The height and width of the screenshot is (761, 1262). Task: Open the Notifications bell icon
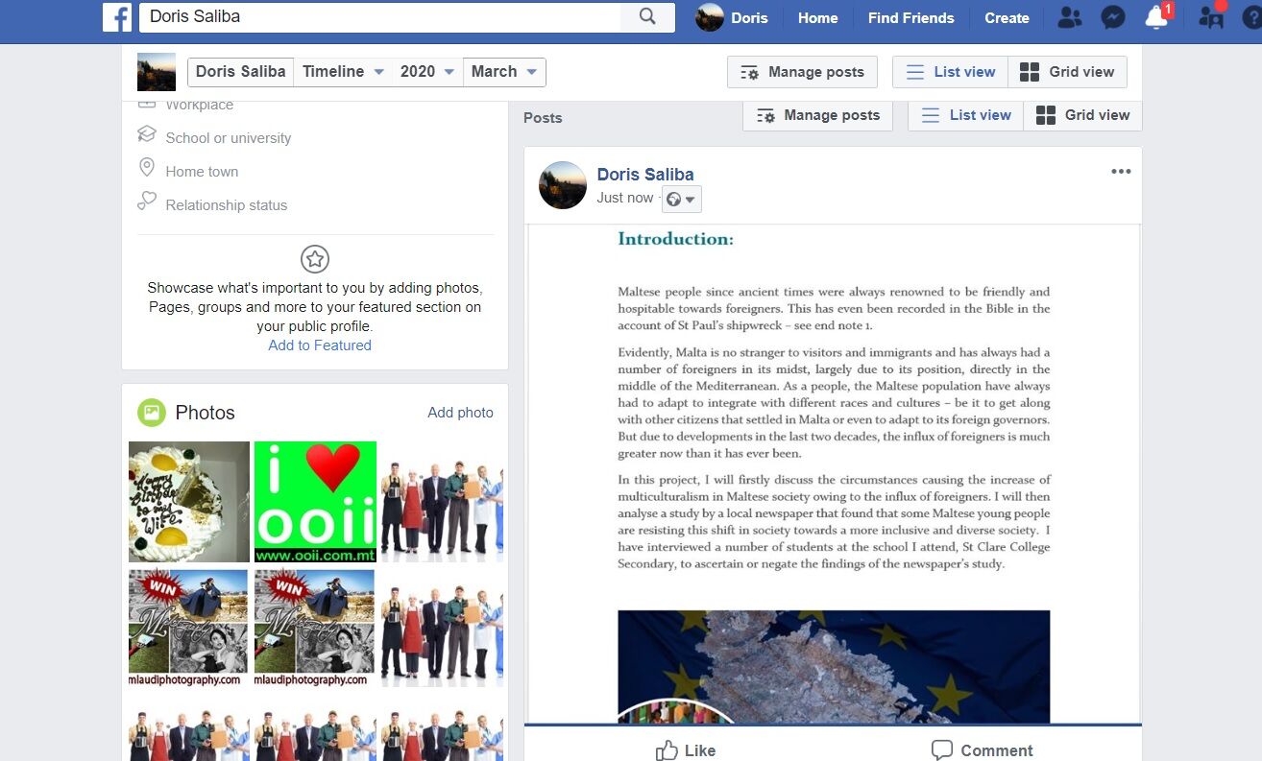(1156, 17)
